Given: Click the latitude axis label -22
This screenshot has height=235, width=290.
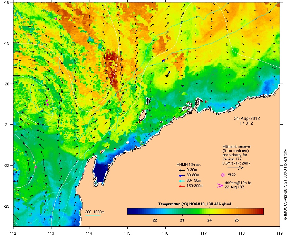Looking at the screenshot, I should (7, 165).
